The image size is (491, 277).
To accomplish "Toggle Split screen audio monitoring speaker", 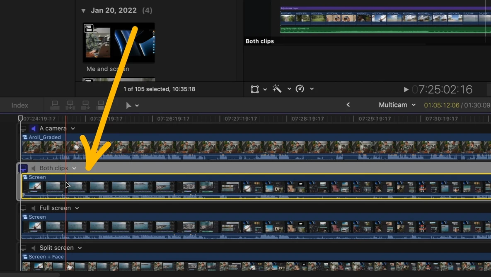I will click(x=33, y=248).
